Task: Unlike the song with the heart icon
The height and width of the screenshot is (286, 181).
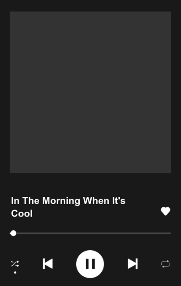Action: click(x=166, y=211)
